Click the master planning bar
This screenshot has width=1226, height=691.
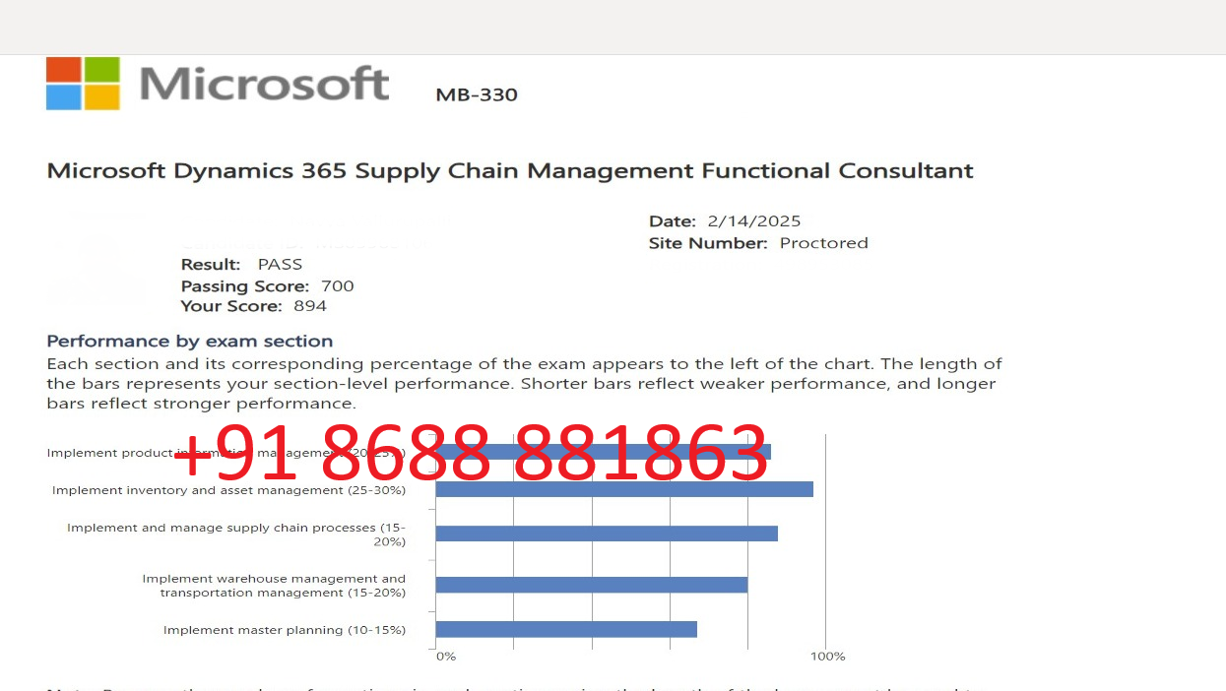pyautogui.click(x=566, y=629)
